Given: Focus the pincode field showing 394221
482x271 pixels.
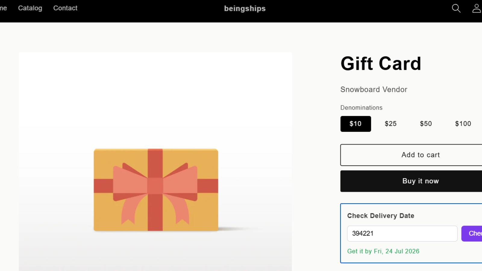Looking at the screenshot, I should (402, 233).
